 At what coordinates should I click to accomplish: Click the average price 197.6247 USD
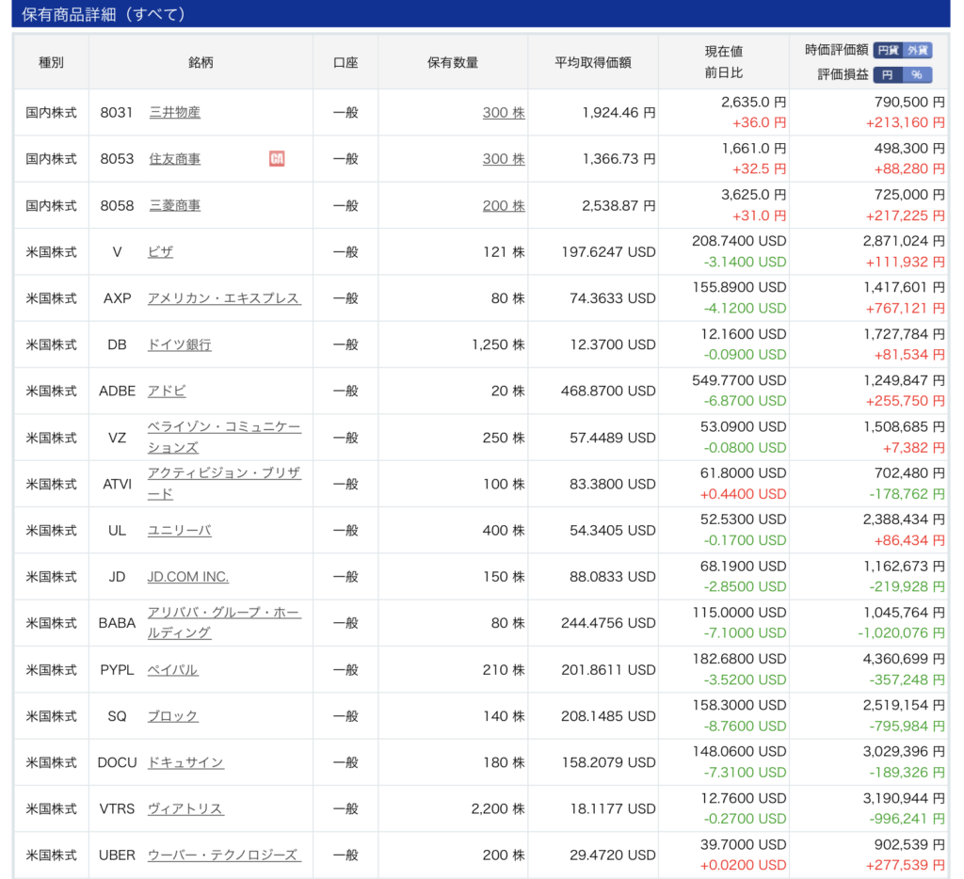[x=609, y=252]
